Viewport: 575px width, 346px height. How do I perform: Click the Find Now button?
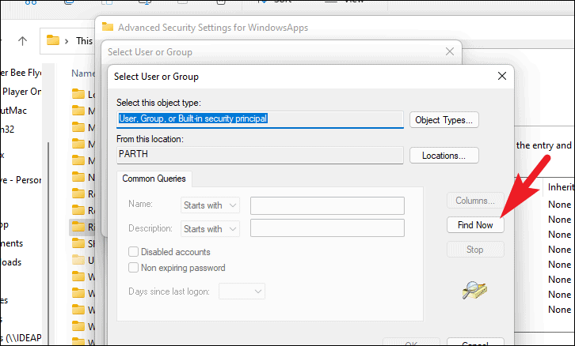coord(475,225)
